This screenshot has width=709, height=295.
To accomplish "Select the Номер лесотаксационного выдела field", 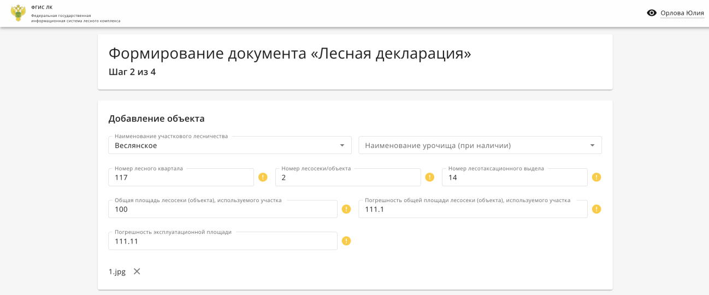I will [x=515, y=177].
